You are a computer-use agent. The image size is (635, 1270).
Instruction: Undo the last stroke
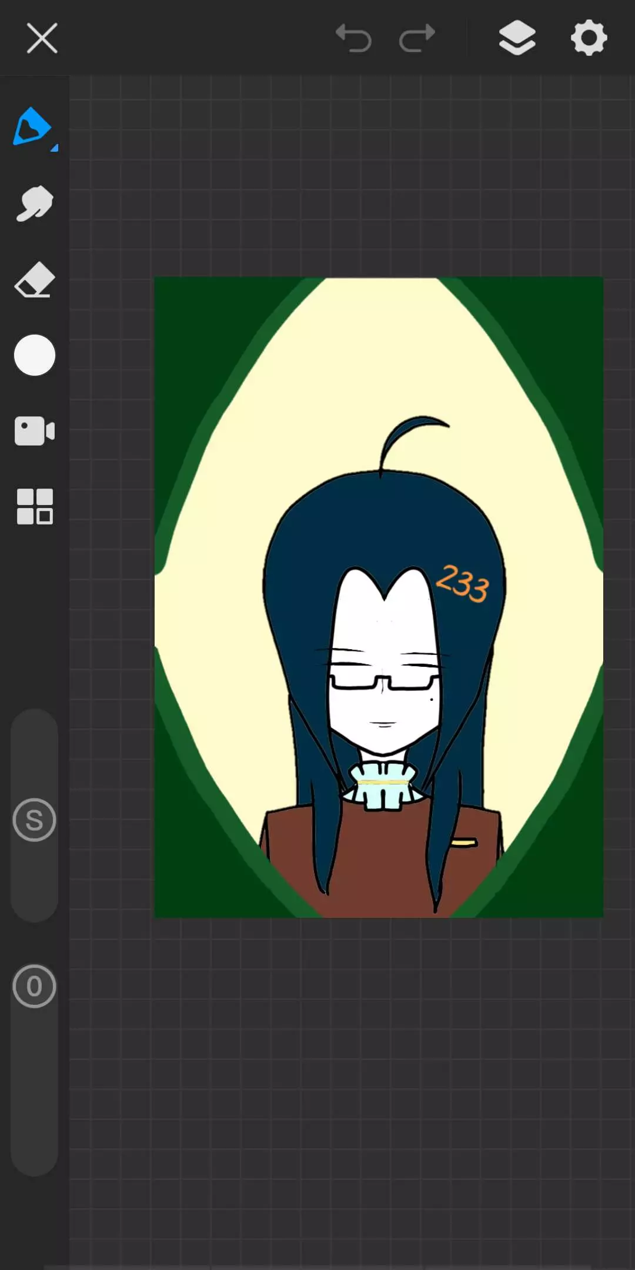[x=353, y=39]
